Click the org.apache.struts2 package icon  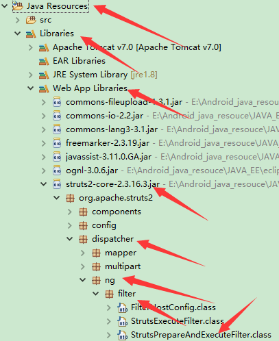pos(70,198)
